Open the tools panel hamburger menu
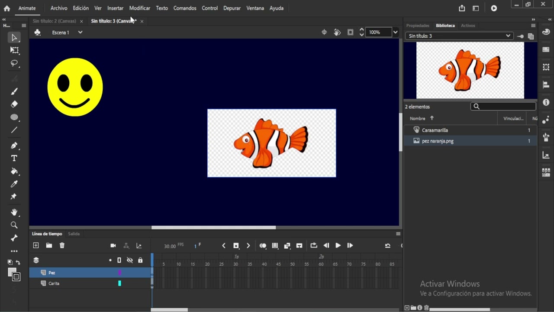 coord(24,26)
